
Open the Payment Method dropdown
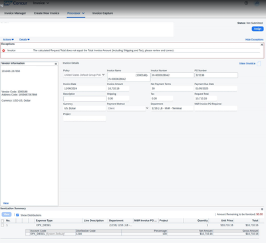click(x=128, y=108)
